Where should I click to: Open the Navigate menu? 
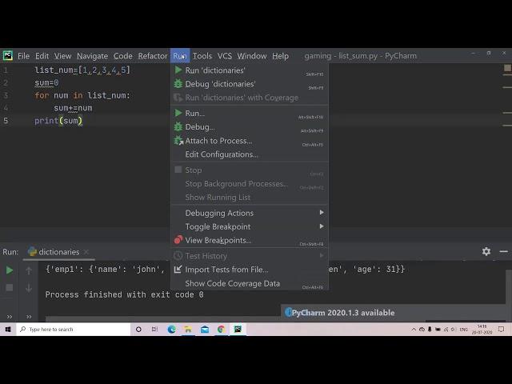tap(93, 56)
